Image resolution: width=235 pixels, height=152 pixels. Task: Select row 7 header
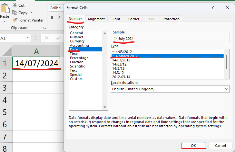6,137
